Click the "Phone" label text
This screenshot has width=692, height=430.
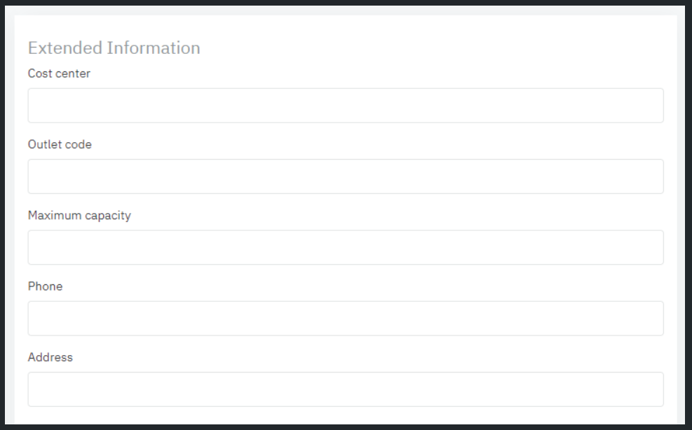[45, 286]
